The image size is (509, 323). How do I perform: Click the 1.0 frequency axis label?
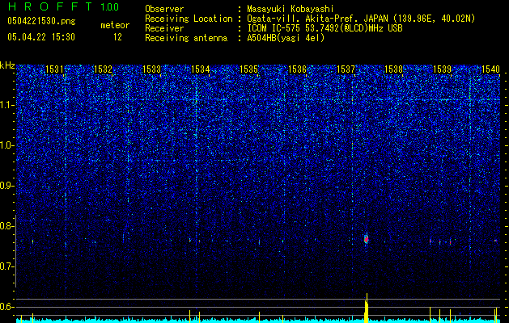click(7, 145)
